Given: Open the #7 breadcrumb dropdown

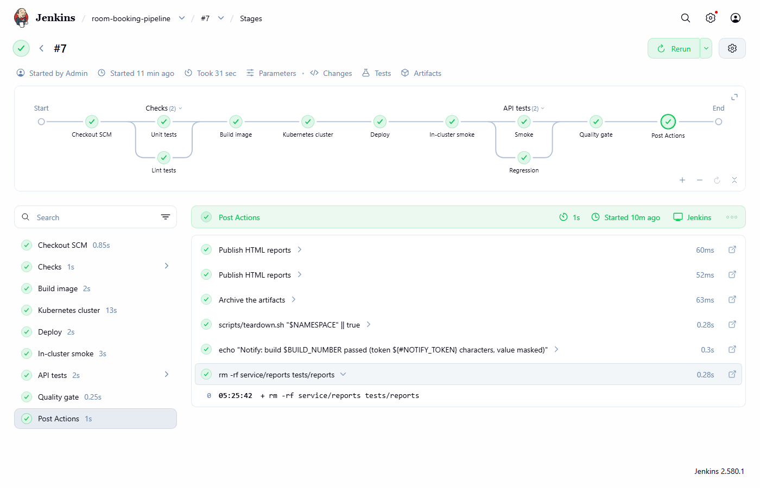Looking at the screenshot, I should coord(221,18).
